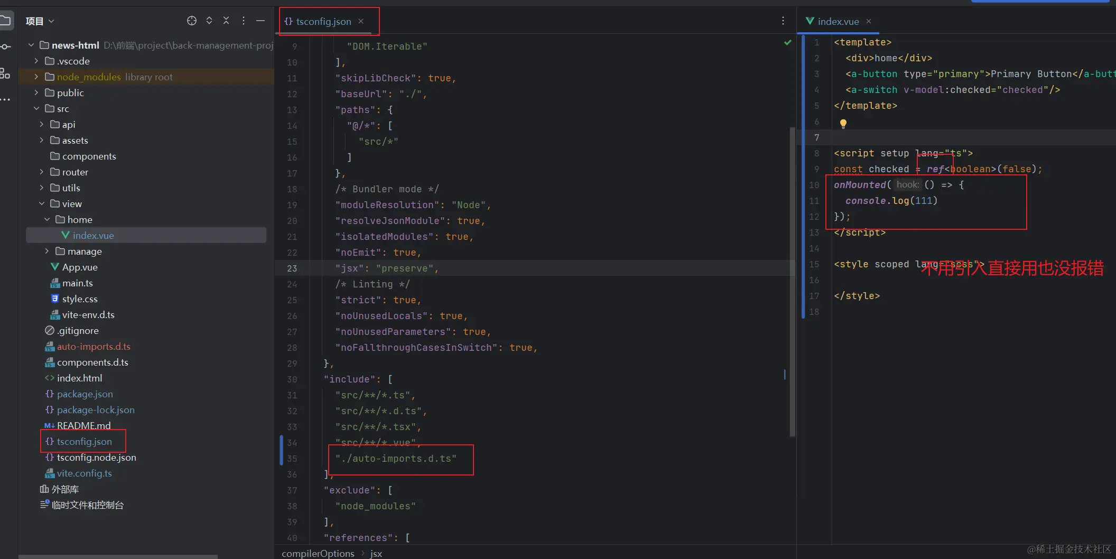Expand the public folder
The width and height of the screenshot is (1116, 559).
tap(36, 92)
